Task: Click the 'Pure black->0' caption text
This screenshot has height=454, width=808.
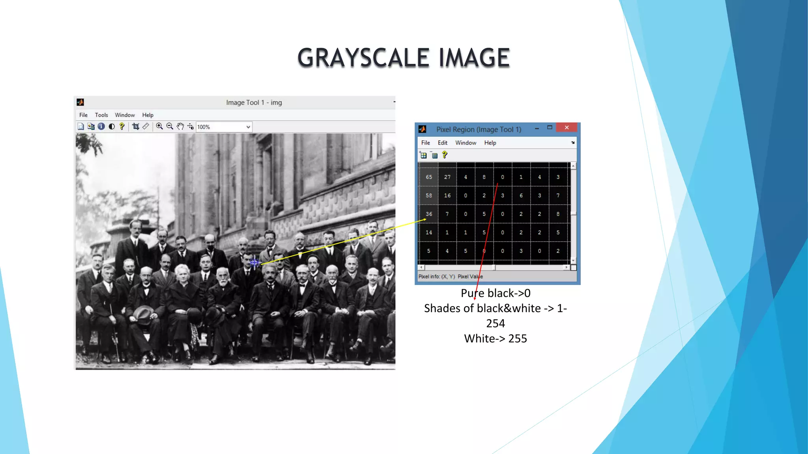Action: click(496, 293)
